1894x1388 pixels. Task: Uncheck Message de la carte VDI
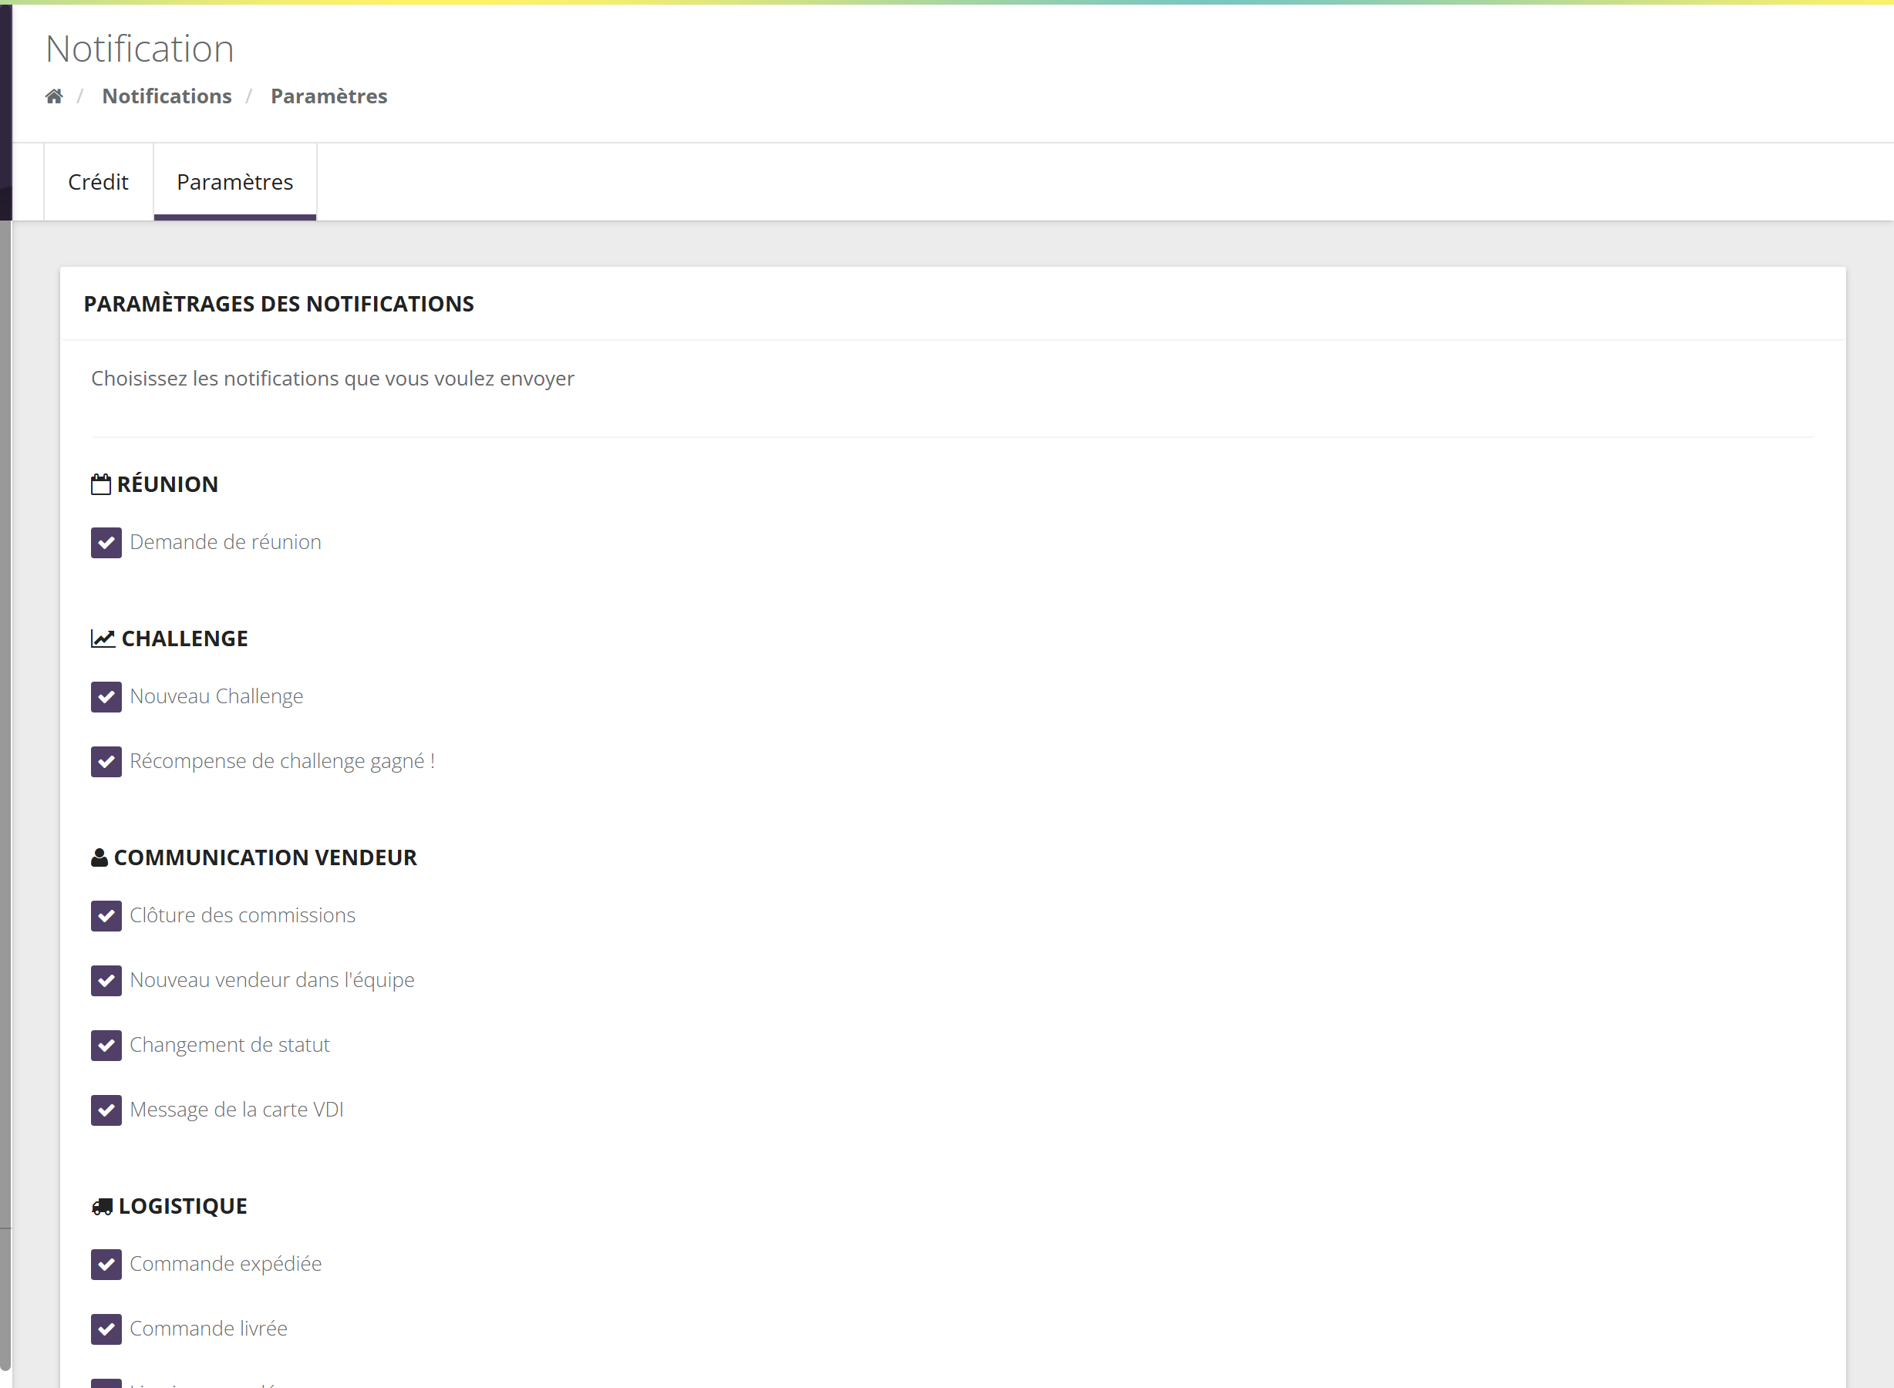[106, 1110]
